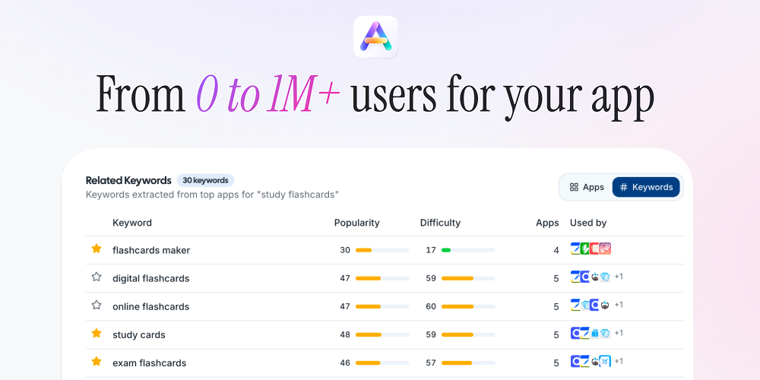Click the 30 keywords count badge
Viewport: 760px width, 380px height.
tap(205, 181)
